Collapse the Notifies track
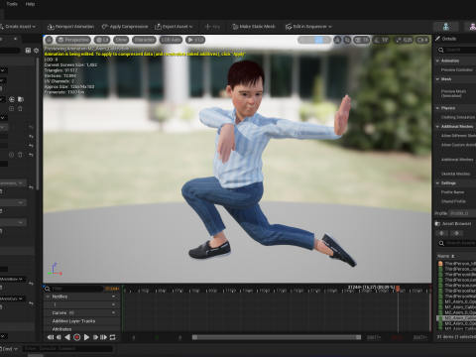The height and width of the screenshot is (357, 476). (48, 297)
